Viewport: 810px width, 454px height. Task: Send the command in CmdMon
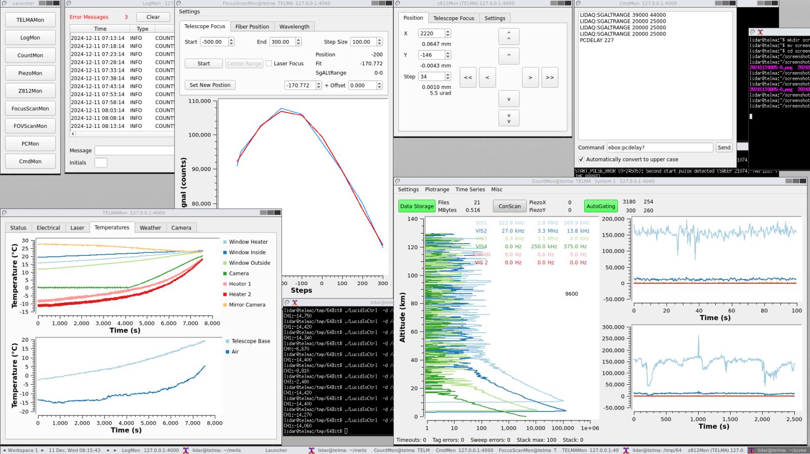724,148
